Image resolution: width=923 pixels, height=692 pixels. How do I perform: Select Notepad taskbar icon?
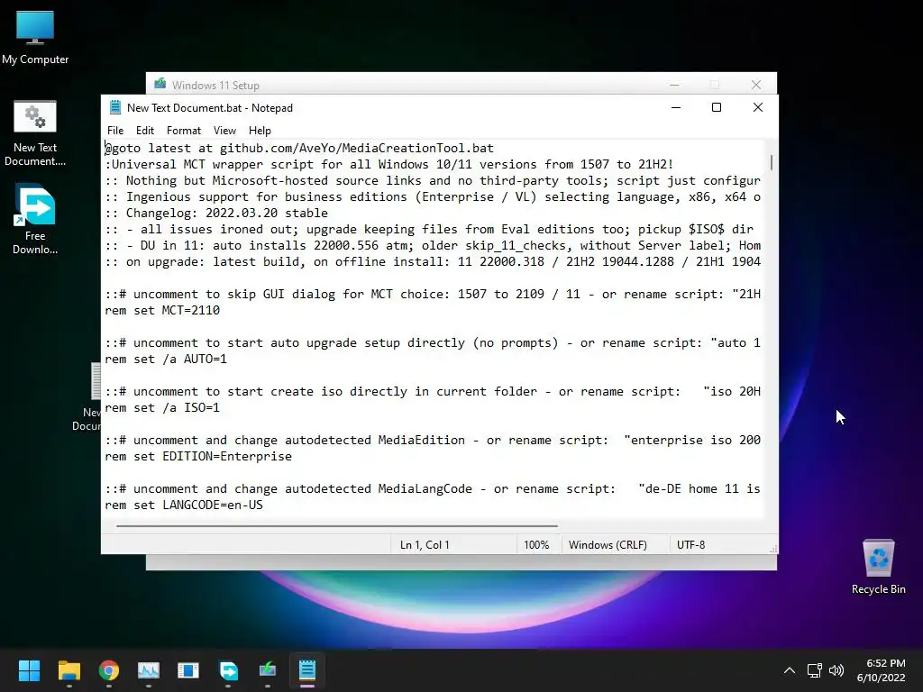307,670
